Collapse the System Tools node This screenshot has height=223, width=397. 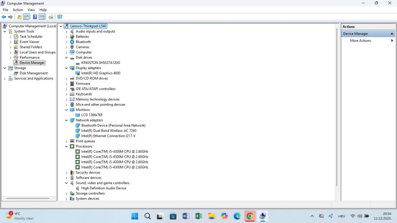pos(5,31)
